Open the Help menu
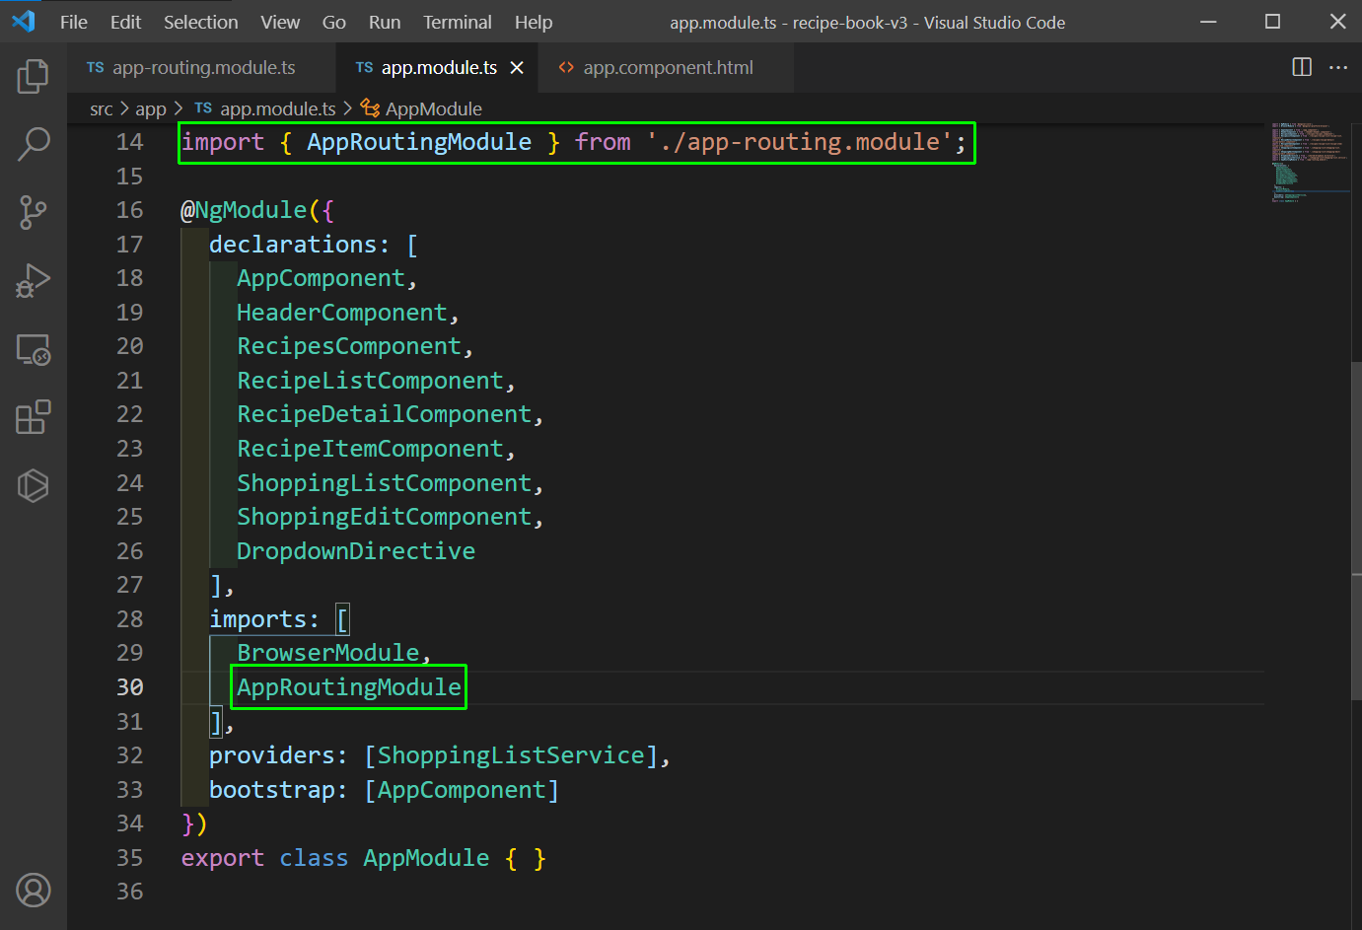Viewport: 1362px width, 930px height. tap(534, 22)
